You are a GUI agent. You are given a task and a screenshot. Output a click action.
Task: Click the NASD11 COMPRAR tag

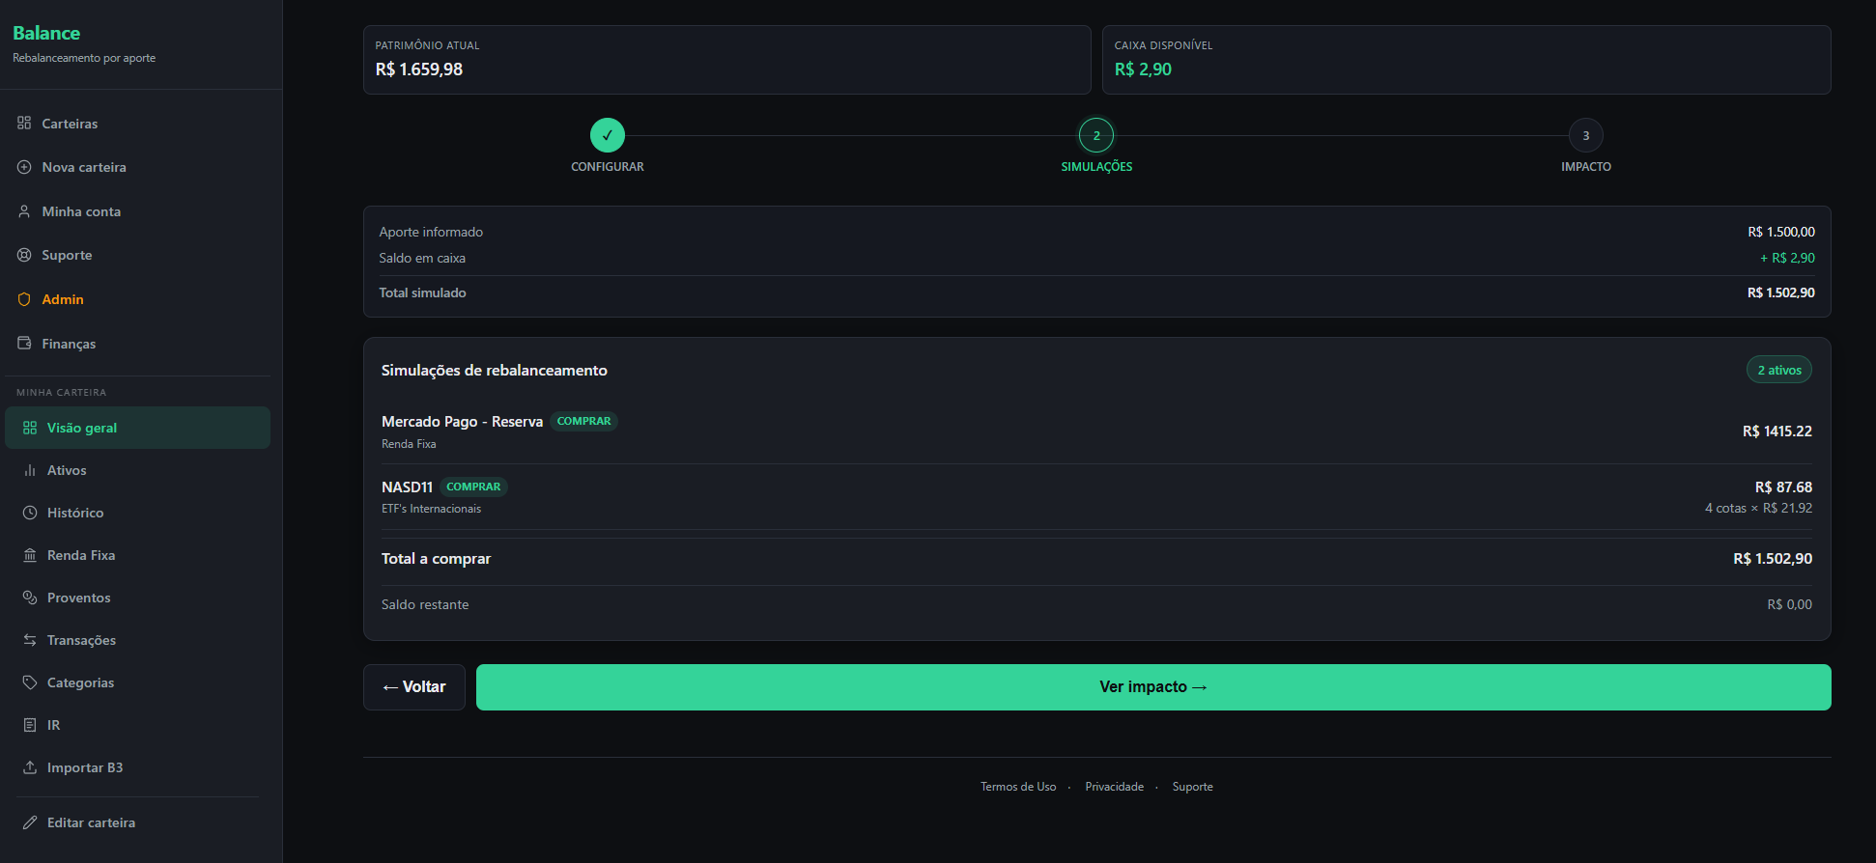(x=473, y=487)
